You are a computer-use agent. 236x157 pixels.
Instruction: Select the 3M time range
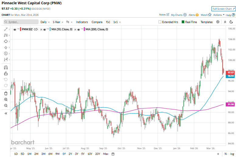43,154
